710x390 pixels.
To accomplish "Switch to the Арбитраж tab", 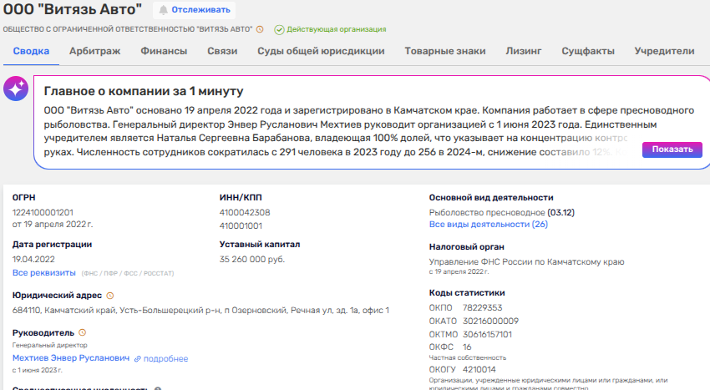I will (x=94, y=51).
